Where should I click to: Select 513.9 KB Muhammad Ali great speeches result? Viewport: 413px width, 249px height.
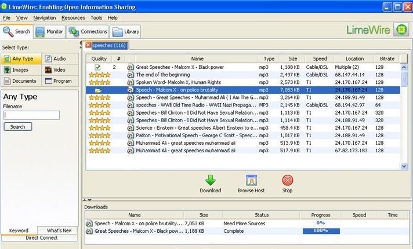243,143
